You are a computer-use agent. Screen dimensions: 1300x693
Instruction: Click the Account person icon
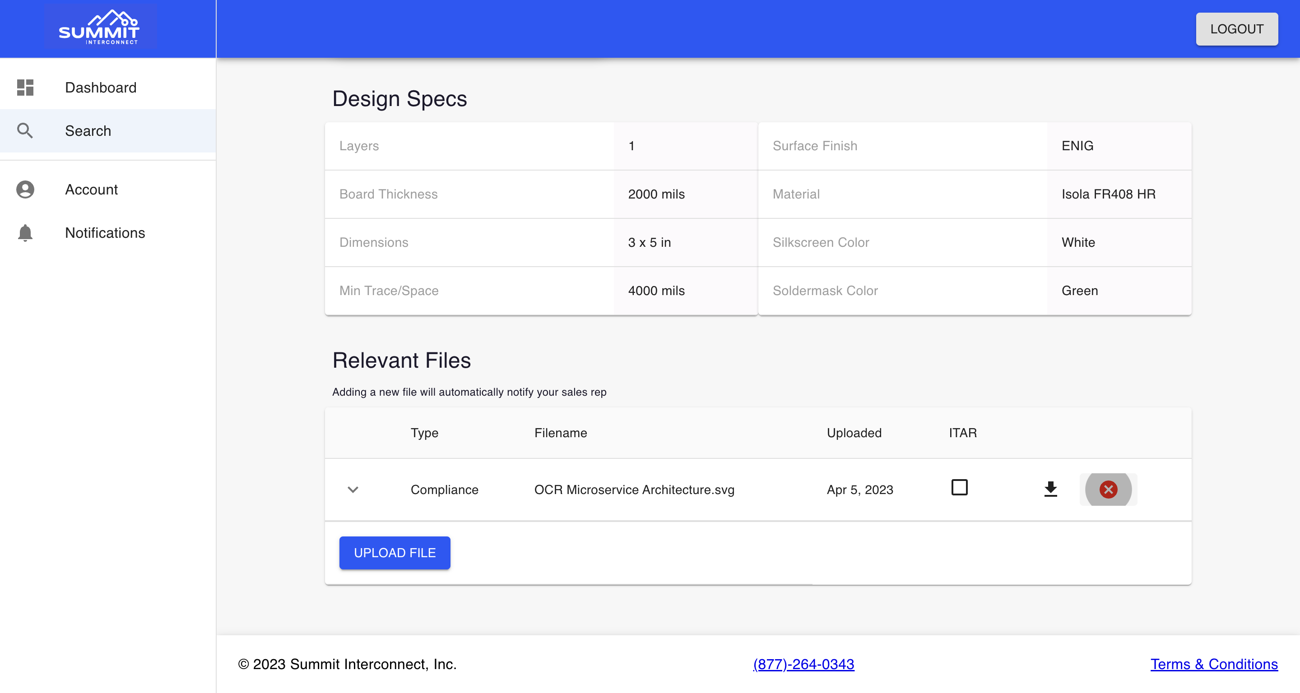tap(25, 189)
